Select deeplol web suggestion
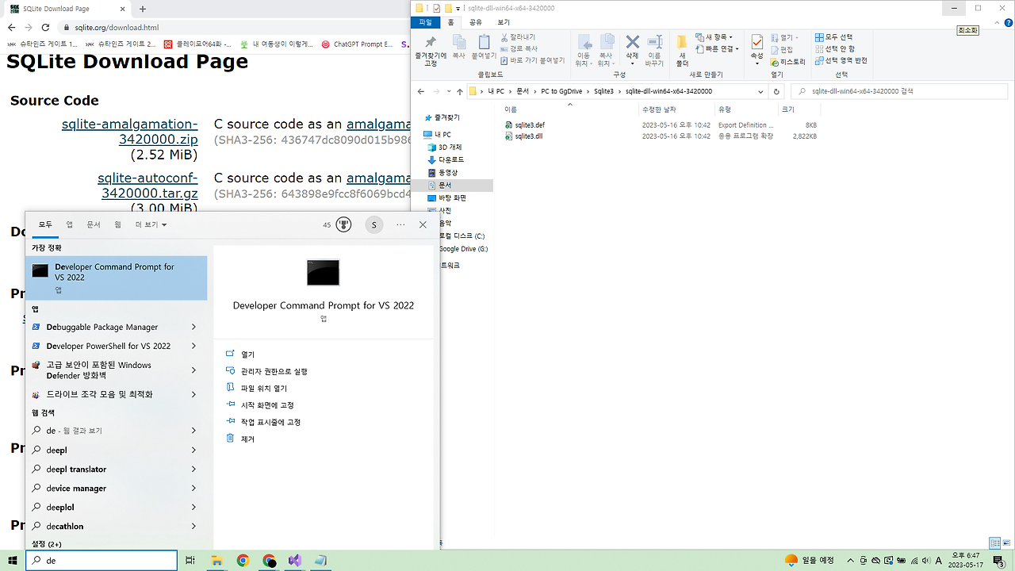 click(60, 507)
